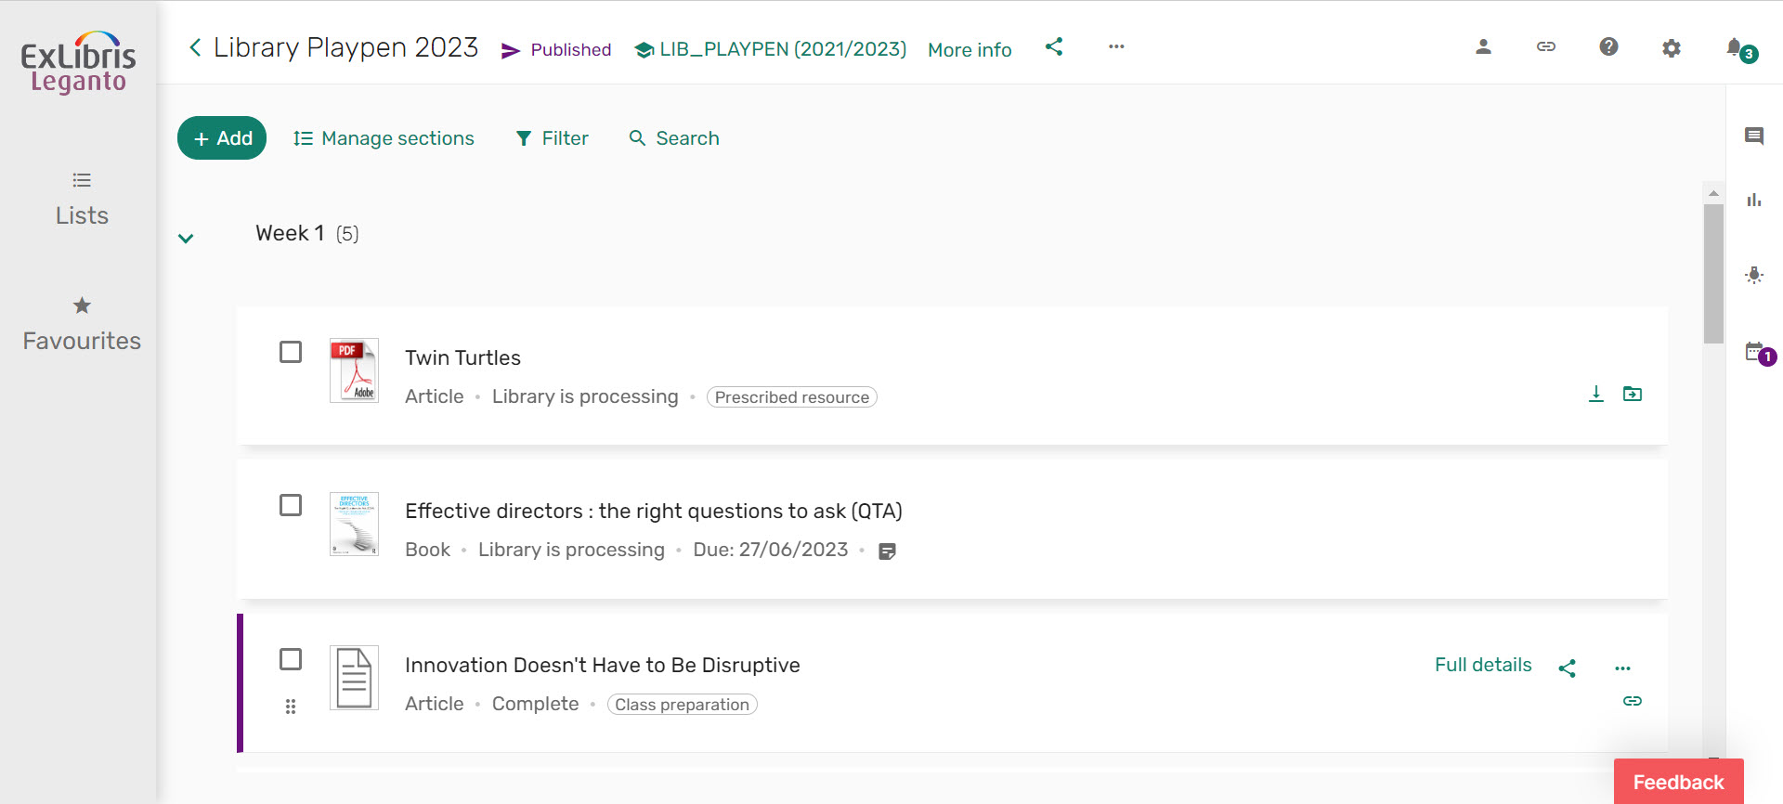Open list options ellipsis menu in header
This screenshot has width=1783, height=804.
click(1116, 46)
